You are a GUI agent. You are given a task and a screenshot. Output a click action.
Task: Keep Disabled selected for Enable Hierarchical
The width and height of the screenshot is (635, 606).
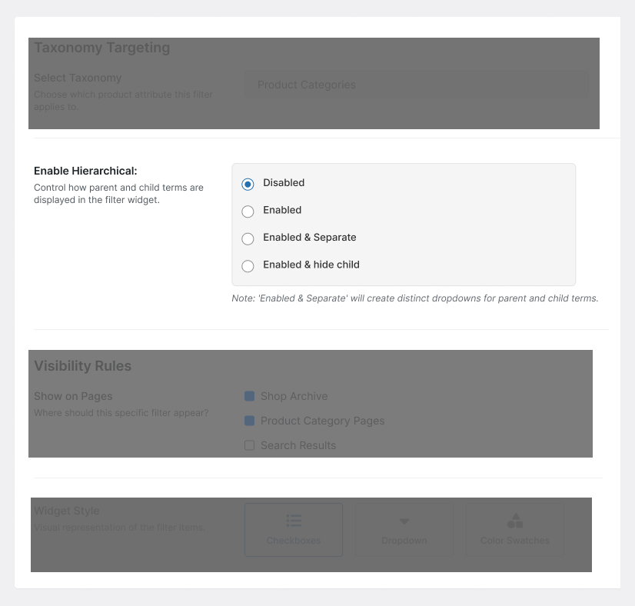(248, 184)
